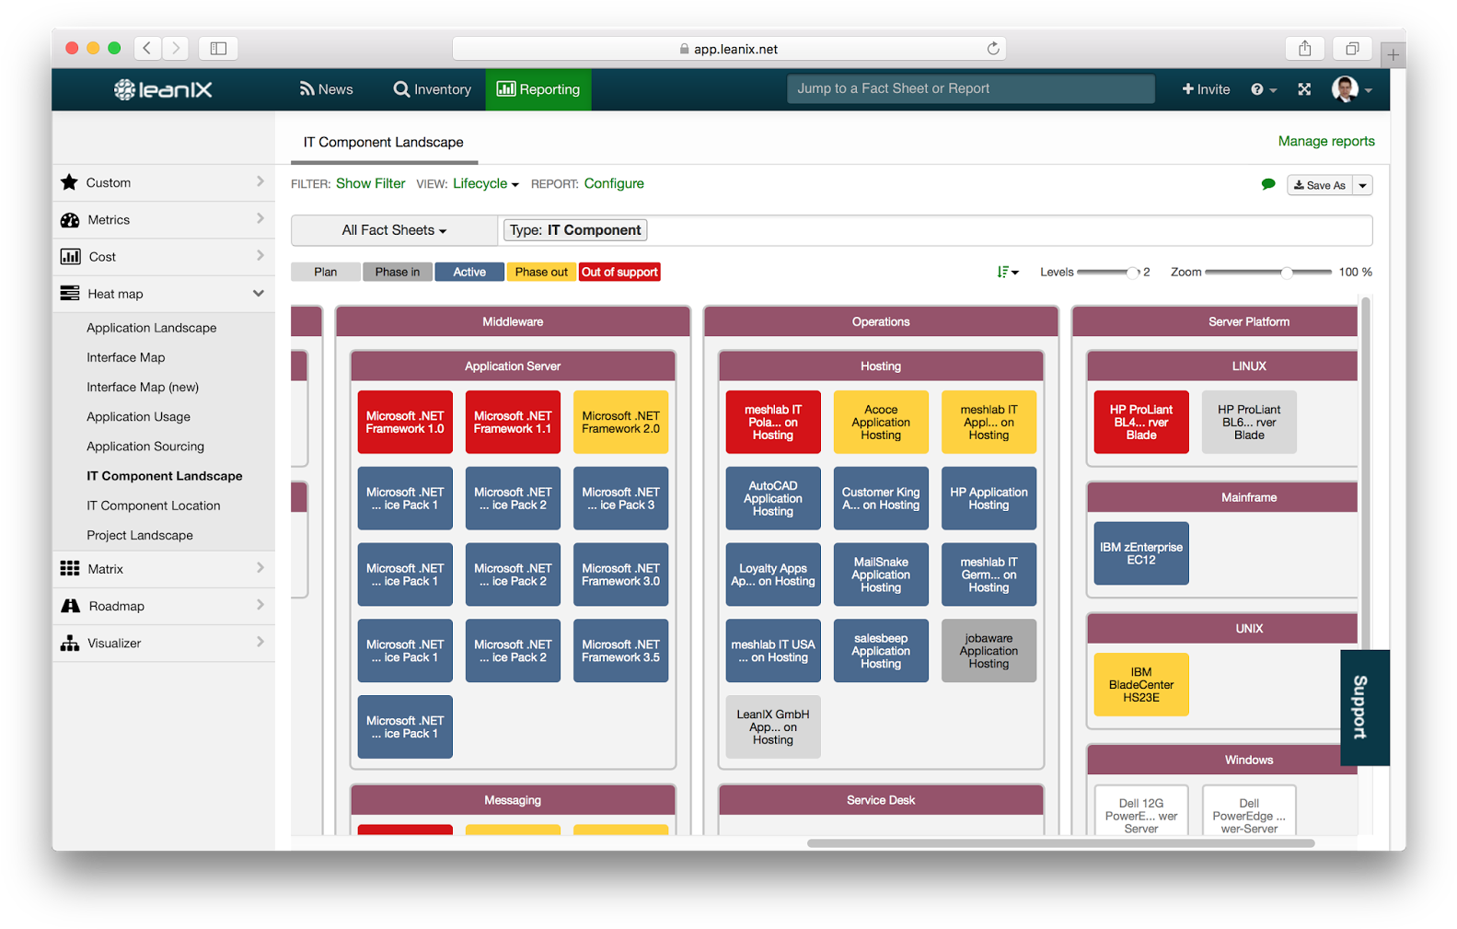Open the user avatar menu
This screenshot has height=929, width=1457.
1351,89
